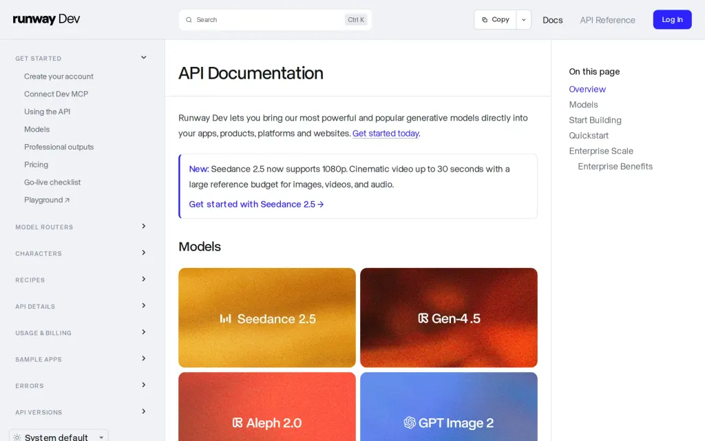Open the System default theme dropdown
Screen dimensions: 705x441
point(59,436)
